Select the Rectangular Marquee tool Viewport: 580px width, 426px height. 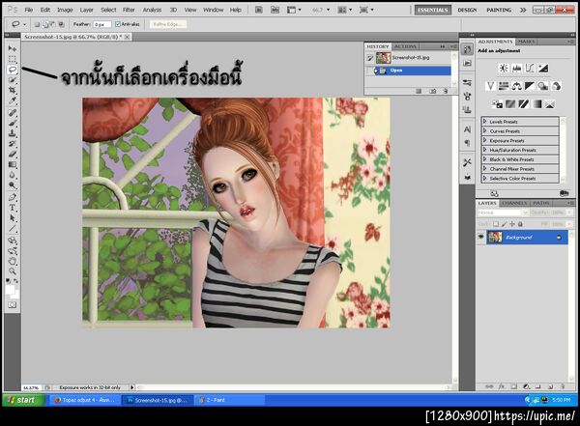(x=13, y=59)
